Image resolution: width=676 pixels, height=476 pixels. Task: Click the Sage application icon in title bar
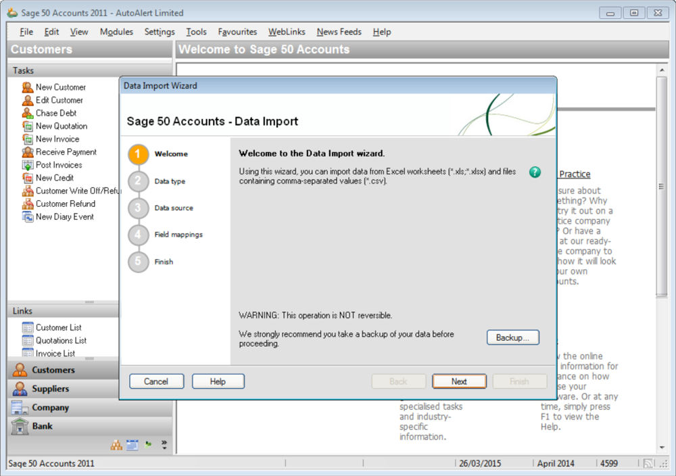[x=12, y=13]
